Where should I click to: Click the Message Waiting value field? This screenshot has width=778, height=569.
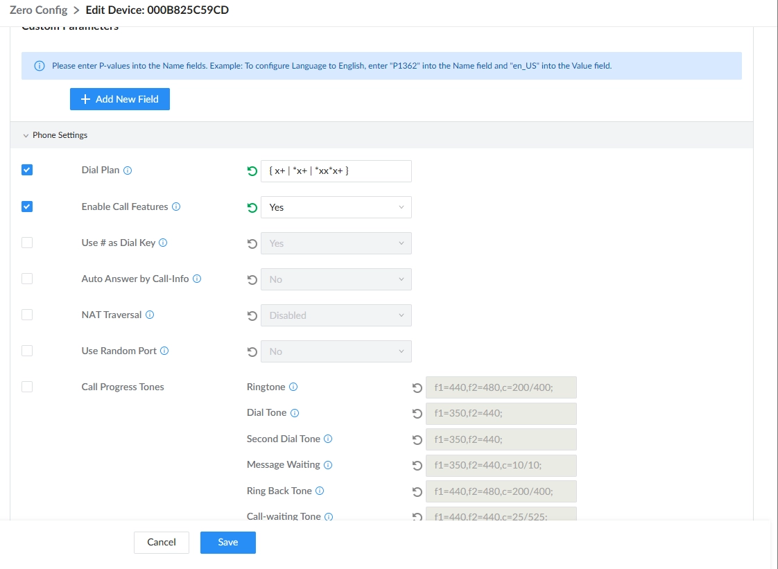click(x=501, y=466)
